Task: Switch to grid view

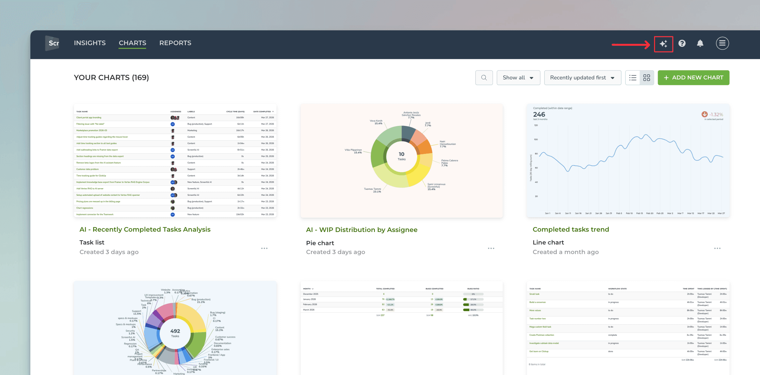Action: tap(646, 78)
